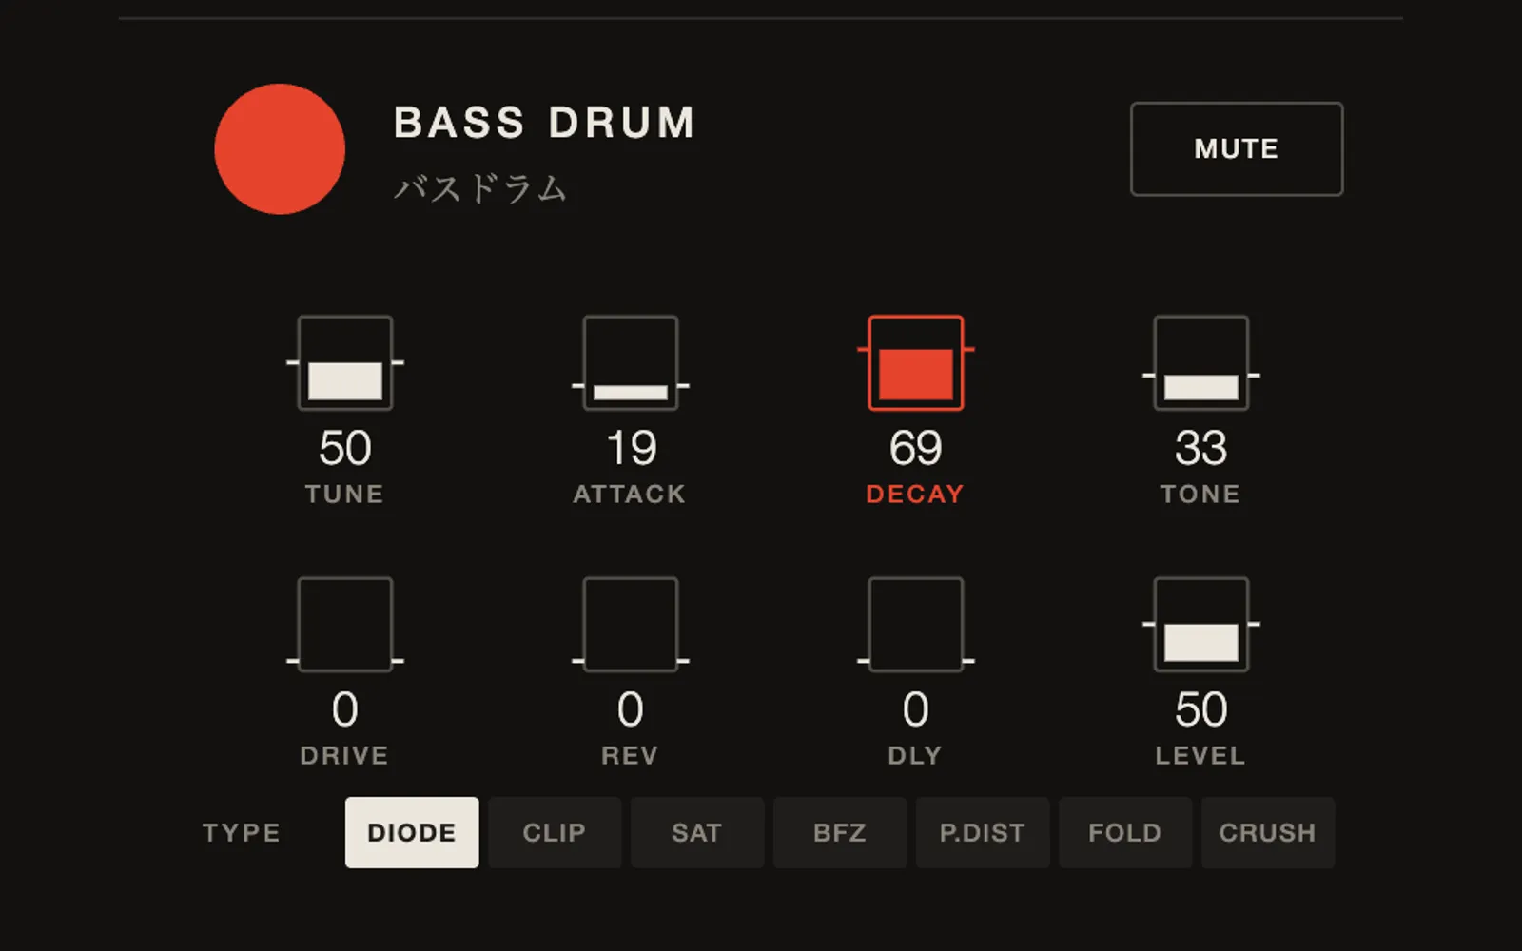
Task: Click the LEVEL value 50
Action: (1201, 709)
